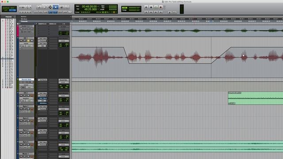Viewport: 283px width, 159px height.
Task: Select the Min:Secs ruler label
Action: point(24,19)
